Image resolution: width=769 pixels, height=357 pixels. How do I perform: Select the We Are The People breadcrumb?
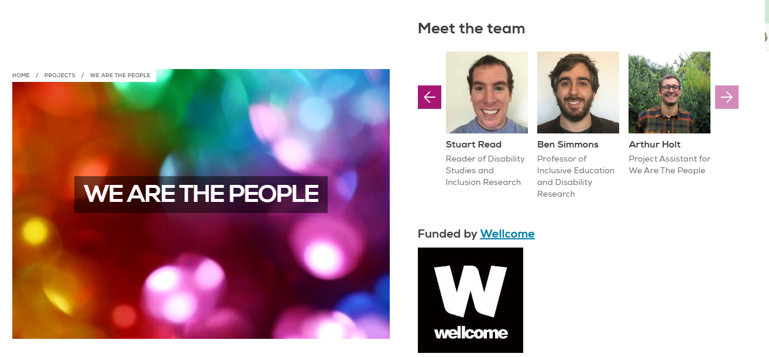pos(120,75)
